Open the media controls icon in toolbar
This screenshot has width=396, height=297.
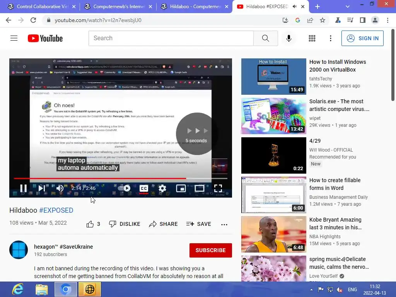(350, 20)
